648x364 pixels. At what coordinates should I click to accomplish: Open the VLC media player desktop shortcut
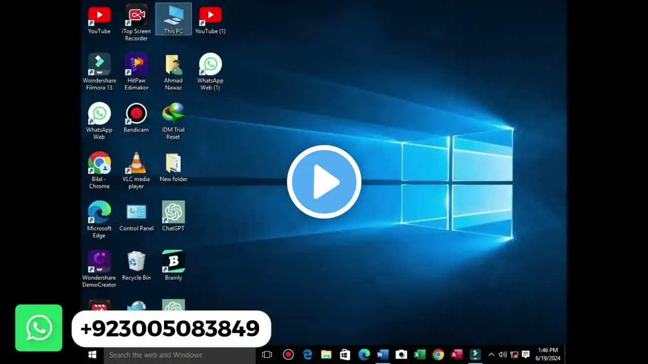pyautogui.click(x=136, y=170)
